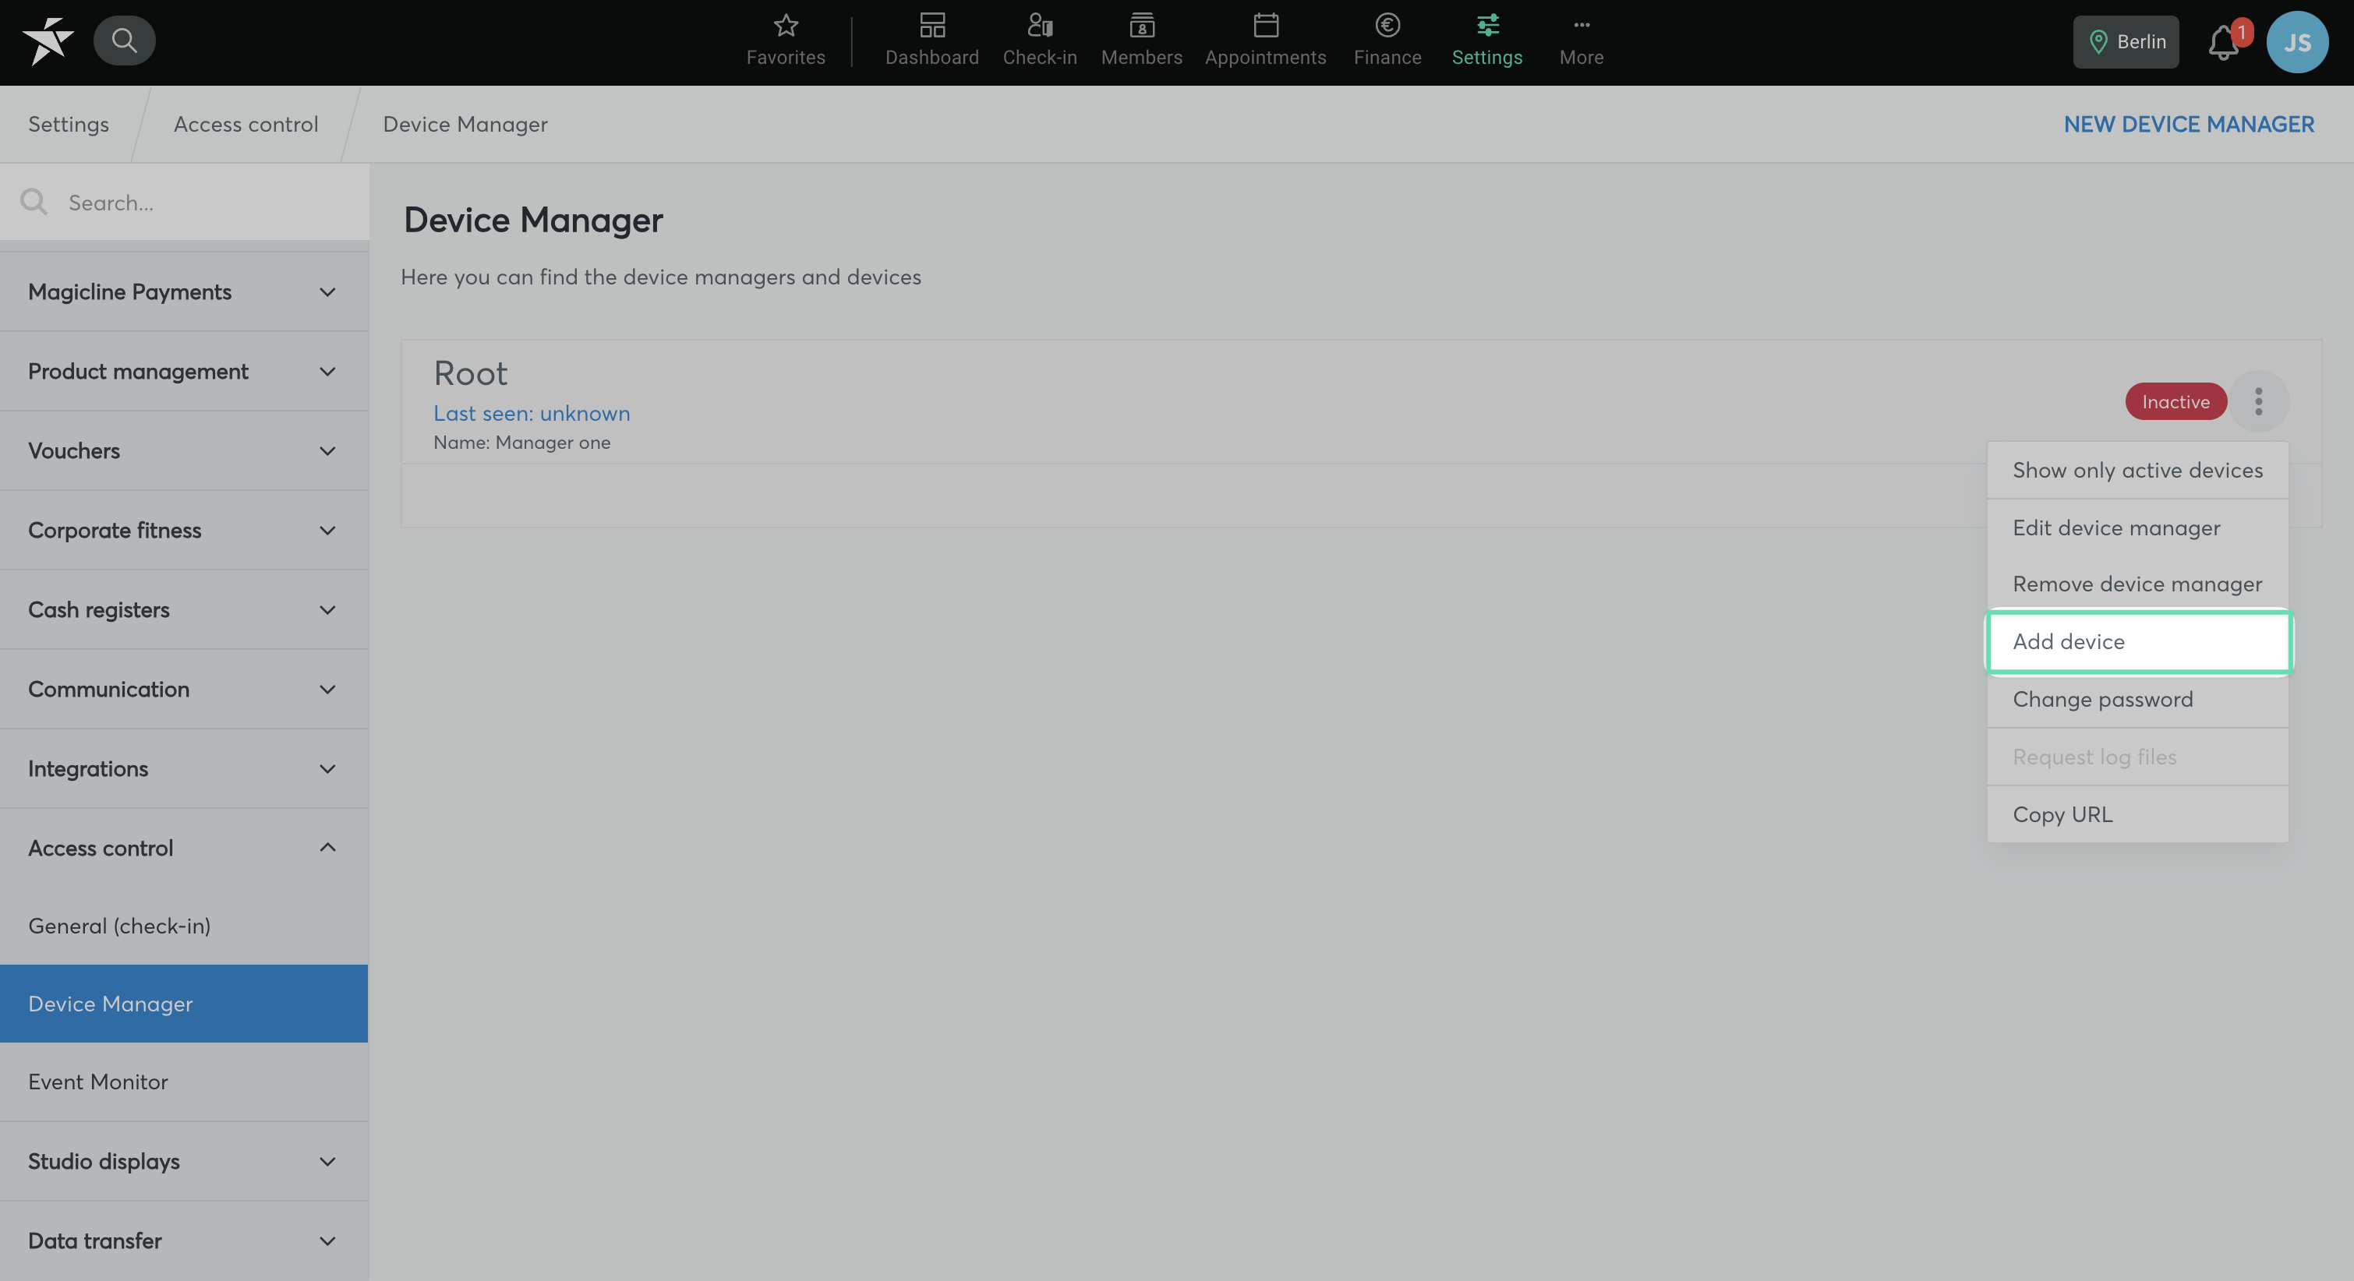The width and height of the screenshot is (2354, 1281).
Task: Click NEW DEVICE MANAGER button
Action: (x=2189, y=124)
